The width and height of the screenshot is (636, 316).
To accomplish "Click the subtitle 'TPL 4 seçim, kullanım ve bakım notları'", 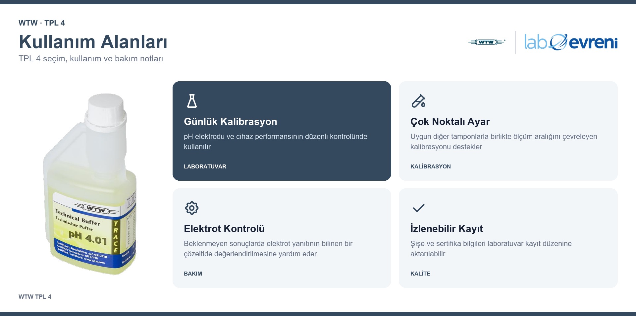I will pyautogui.click(x=91, y=59).
